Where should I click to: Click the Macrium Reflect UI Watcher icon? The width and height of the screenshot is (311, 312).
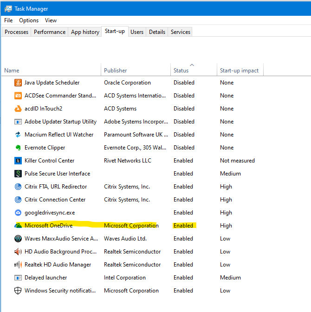(18, 135)
